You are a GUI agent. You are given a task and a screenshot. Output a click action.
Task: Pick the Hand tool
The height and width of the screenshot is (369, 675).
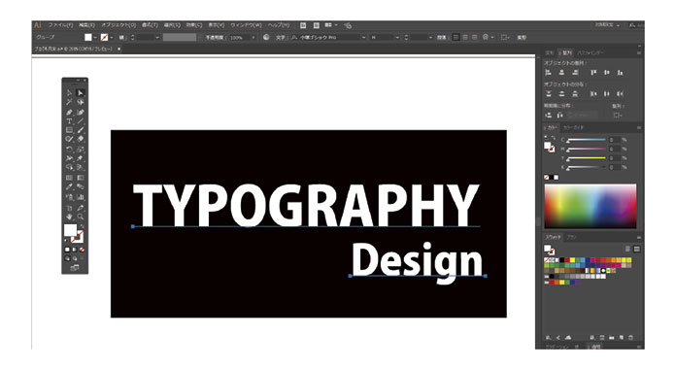pos(69,217)
